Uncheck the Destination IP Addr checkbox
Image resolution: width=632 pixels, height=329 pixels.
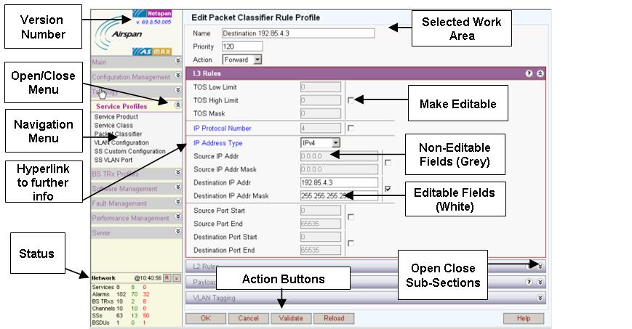[388, 189]
